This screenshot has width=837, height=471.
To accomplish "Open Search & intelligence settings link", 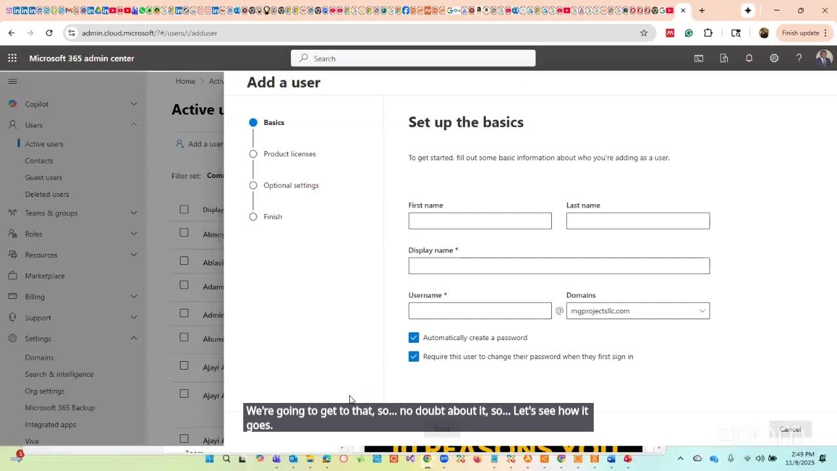I will click(x=60, y=374).
